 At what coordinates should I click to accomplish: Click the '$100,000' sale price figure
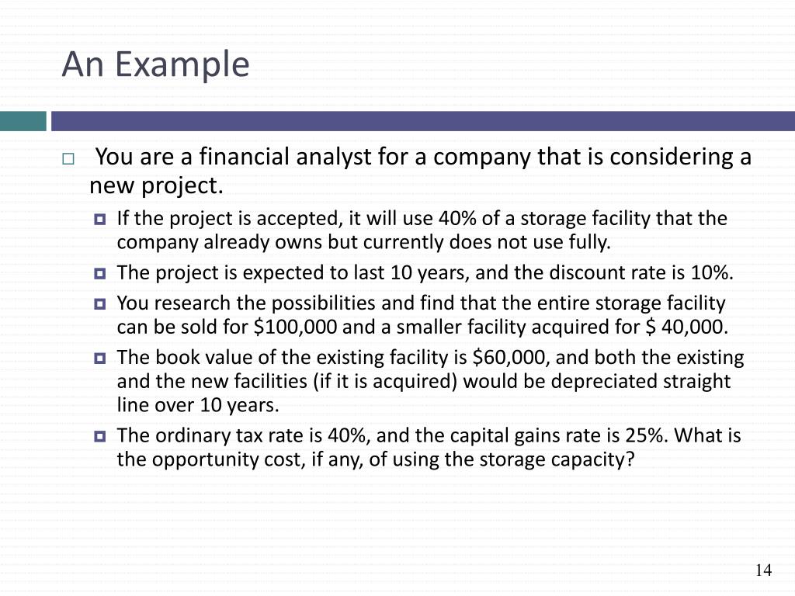click(x=295, y=327)
